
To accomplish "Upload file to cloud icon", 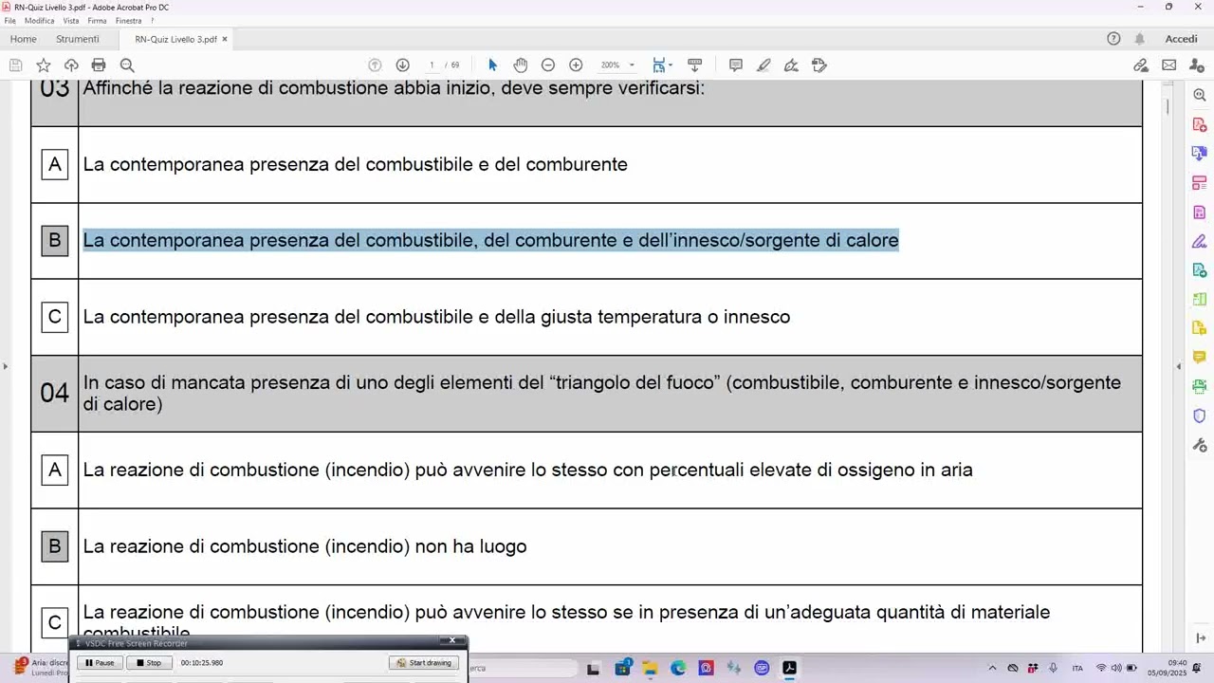I will (71, 65).
